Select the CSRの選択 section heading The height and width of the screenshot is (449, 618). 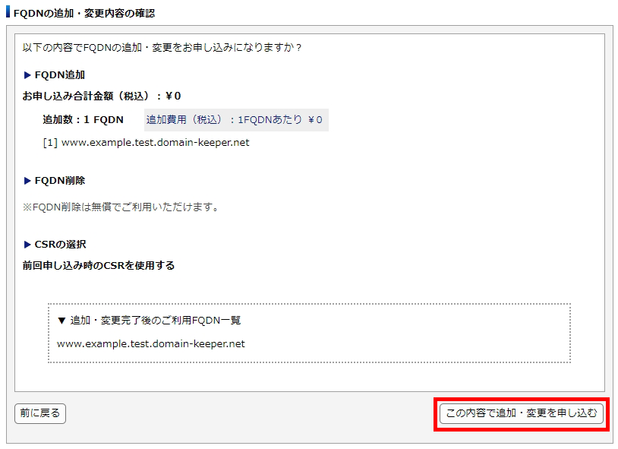point(60,245)
